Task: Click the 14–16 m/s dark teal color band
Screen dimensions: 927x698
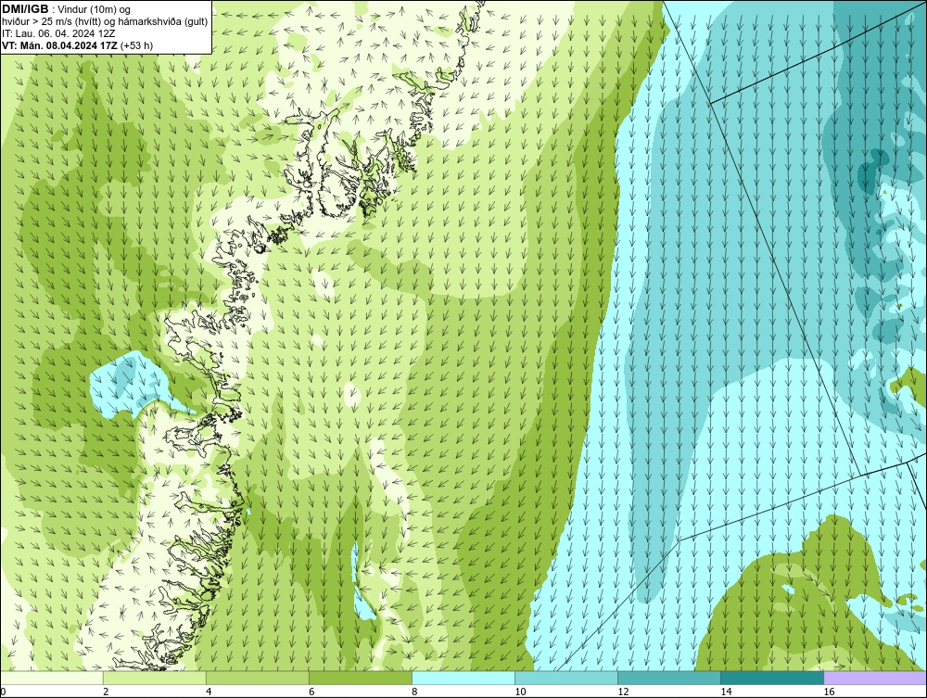Action: [772, 678]
